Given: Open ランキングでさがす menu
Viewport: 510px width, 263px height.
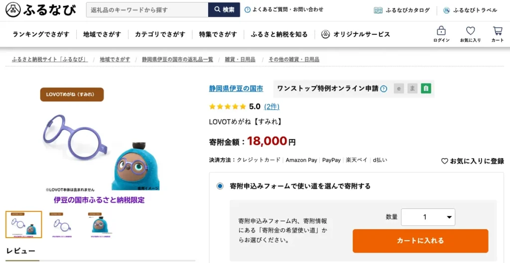Looking at the screenshot, I should tap(41, 34).
